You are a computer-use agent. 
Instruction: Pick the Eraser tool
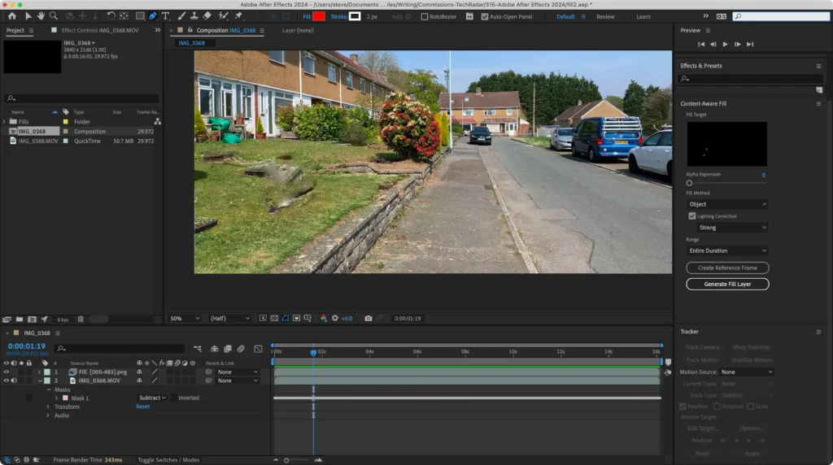point(207,15)
